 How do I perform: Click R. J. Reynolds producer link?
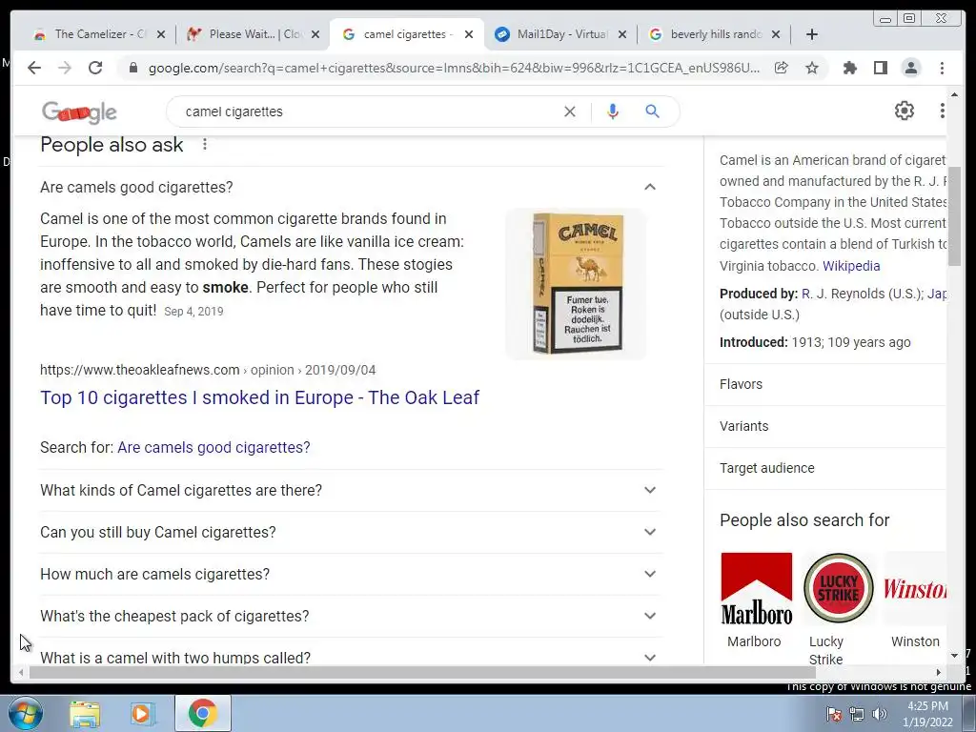pos(862,294)
